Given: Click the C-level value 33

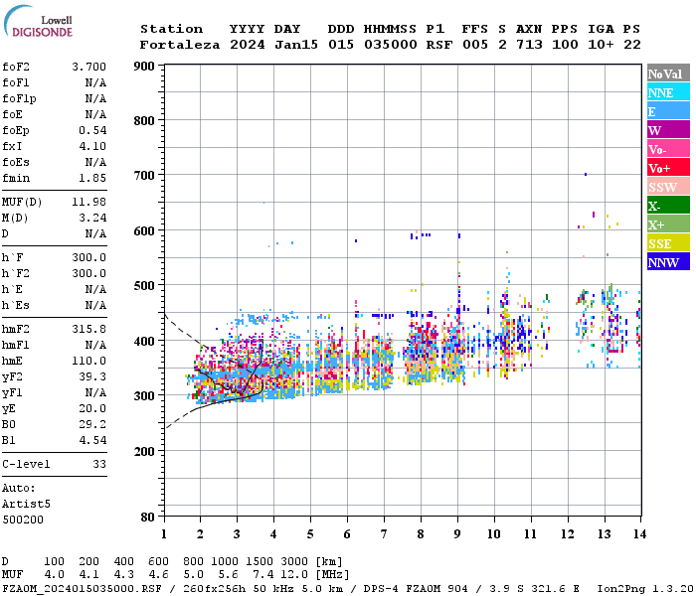Looking at the screenshot, I should click(x=99, y=464).
